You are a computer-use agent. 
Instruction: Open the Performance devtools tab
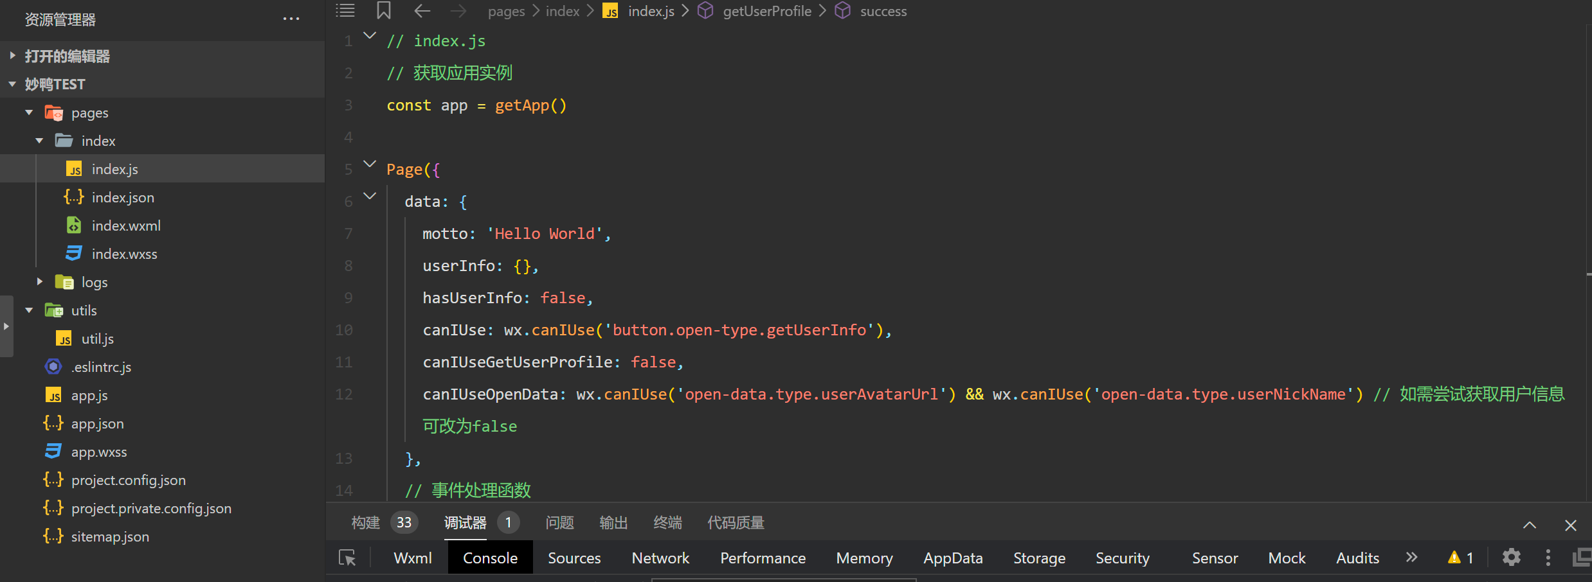pos(763,558)
